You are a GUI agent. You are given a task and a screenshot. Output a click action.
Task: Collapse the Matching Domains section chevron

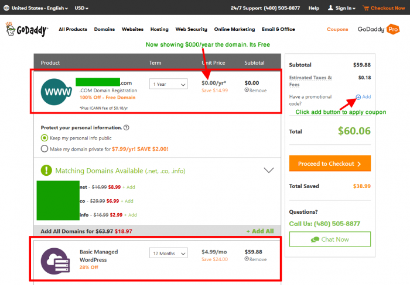(268, 171)
